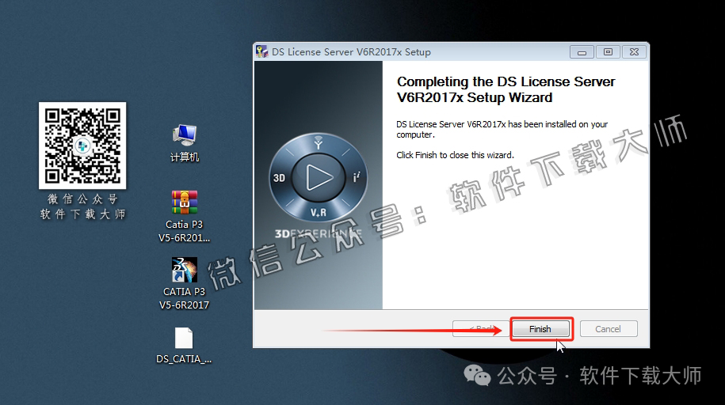
Task: Click the DS License Server V6R2017x Setup title
Action: coord(351,52)
